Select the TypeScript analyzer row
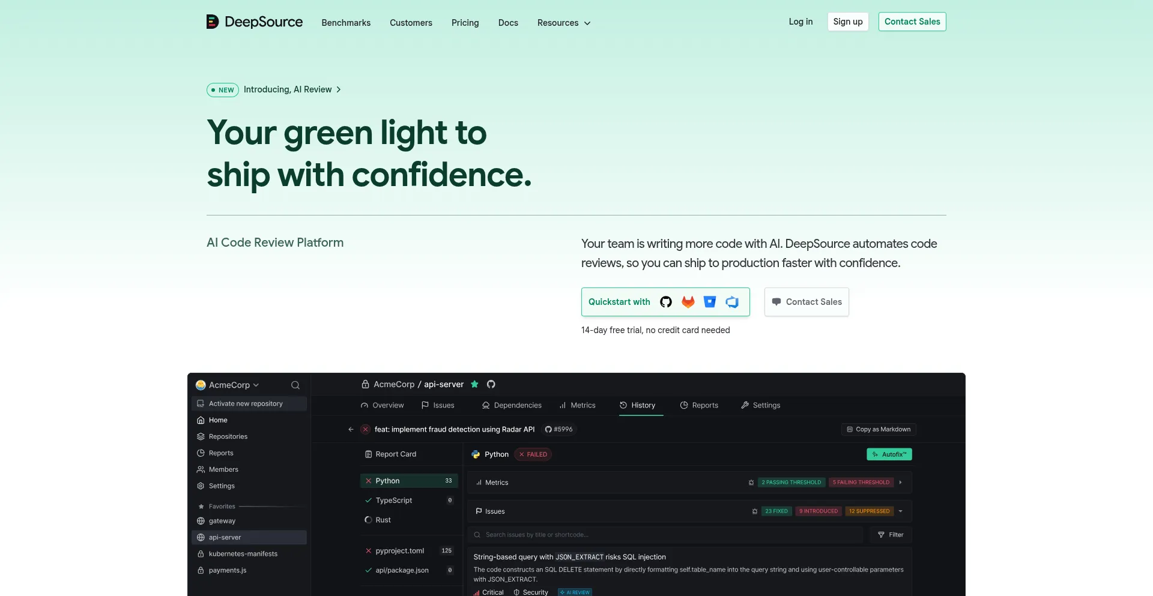 click(409, 501)
